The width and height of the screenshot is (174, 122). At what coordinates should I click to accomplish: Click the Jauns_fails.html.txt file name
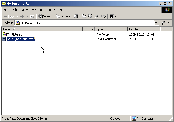tap(20, 39)
